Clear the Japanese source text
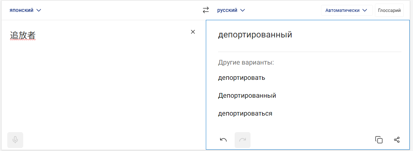 tap(193, 32)
